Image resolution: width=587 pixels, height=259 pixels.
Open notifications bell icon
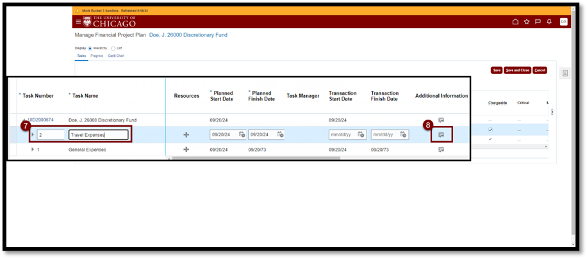(x=549, y=22)
